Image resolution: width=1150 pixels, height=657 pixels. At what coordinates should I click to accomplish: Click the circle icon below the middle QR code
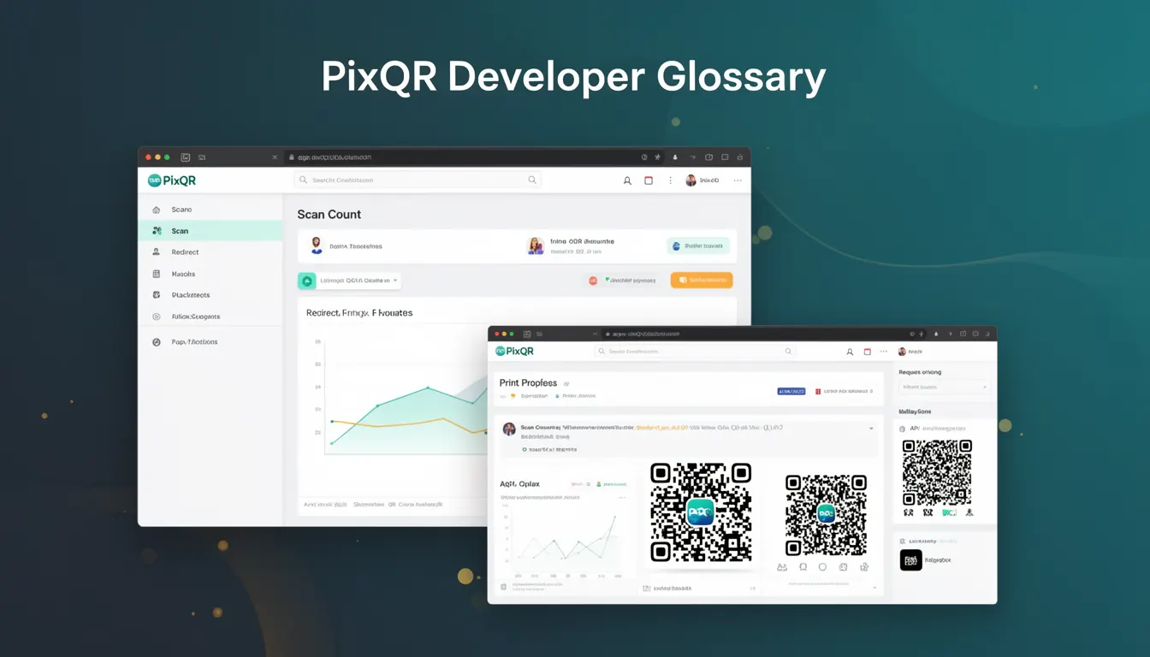(x=822, y=567)
